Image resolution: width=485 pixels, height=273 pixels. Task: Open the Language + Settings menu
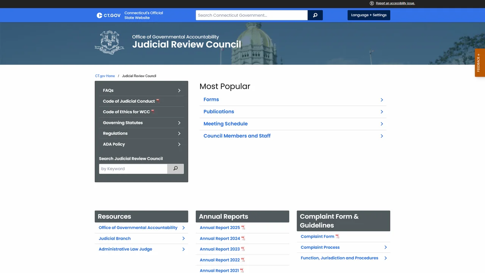(x=369, y=15)
